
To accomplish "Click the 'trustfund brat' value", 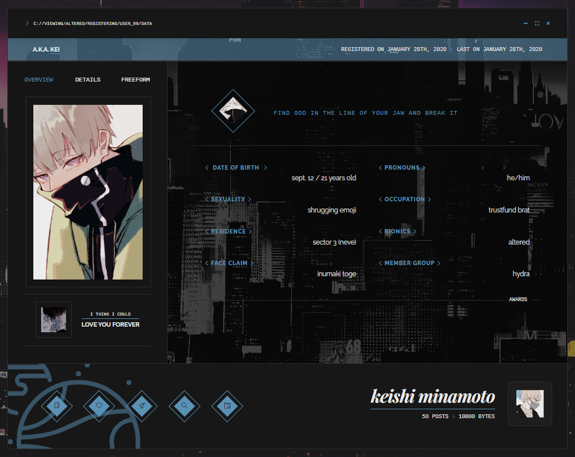I will tap(509, 210).
